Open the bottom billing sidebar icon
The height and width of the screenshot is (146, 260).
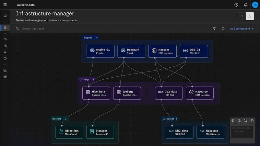coord(5,77)
